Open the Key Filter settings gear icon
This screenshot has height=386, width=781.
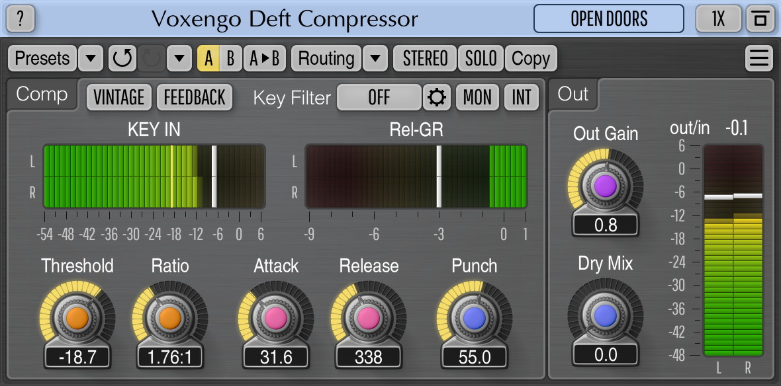point(436,97)
